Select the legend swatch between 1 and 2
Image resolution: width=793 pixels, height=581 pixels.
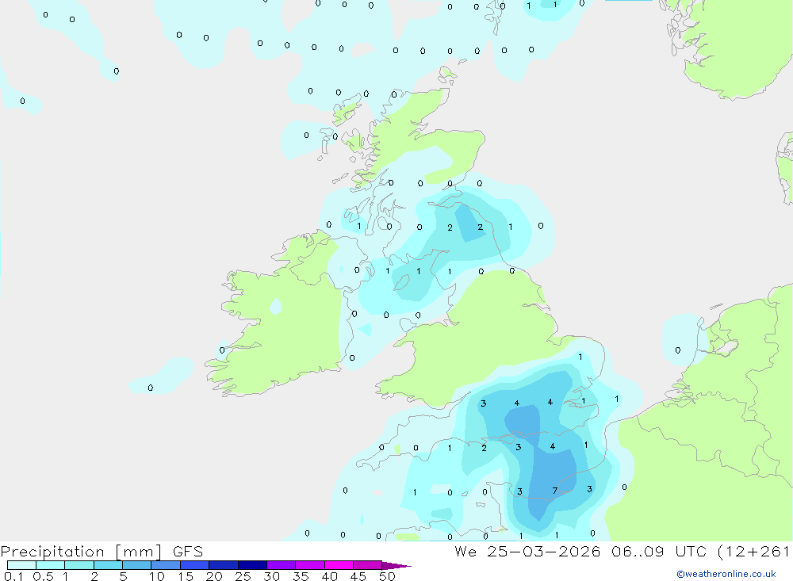coord(79,565)
